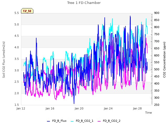
Task: Click the 2.5 left axis tick label
Action: click(x=17, y=82)
